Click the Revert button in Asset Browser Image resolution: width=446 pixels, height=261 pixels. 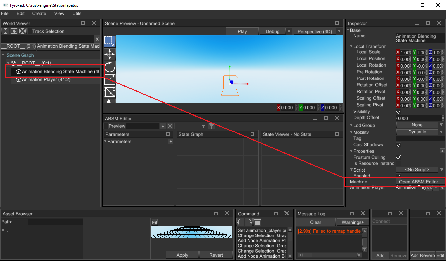216,255
